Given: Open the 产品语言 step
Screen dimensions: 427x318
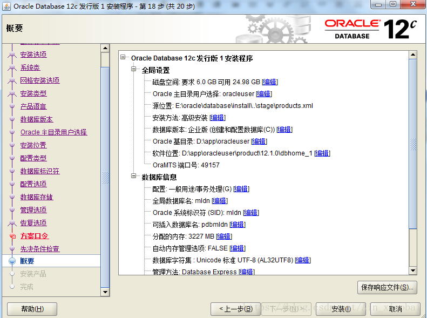Looking at the screenshot, I should pyautogui.click(x=33, y=106).
